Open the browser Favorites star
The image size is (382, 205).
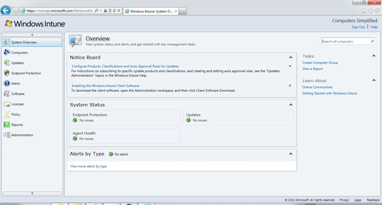(x=371, y=11)
